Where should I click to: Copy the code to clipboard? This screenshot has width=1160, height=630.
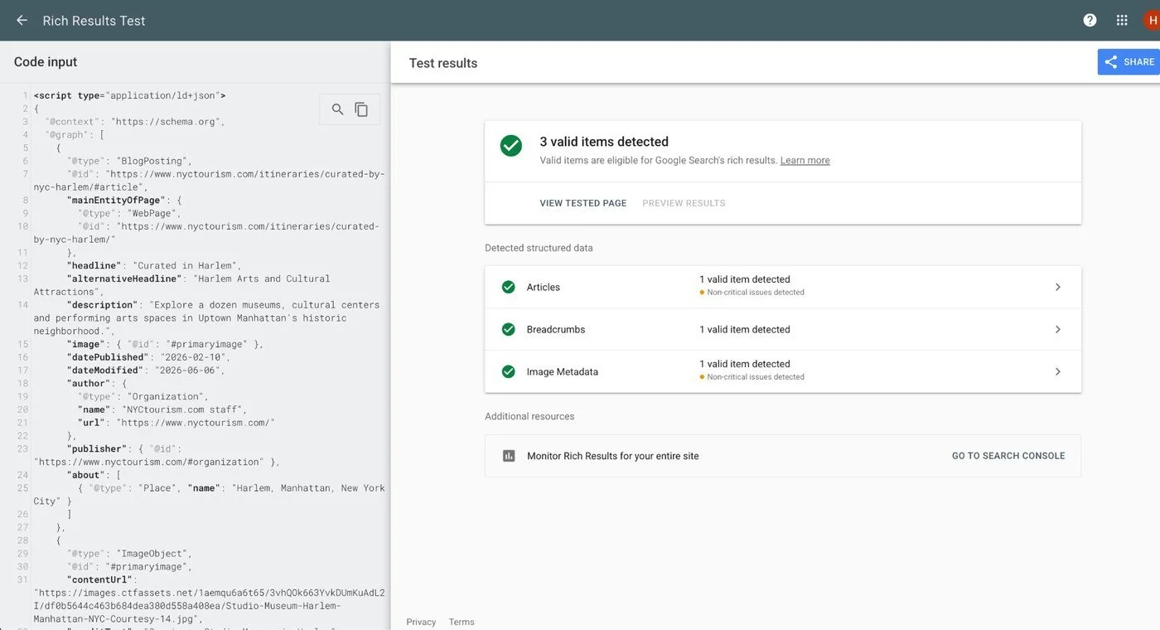tap(361, 109)
